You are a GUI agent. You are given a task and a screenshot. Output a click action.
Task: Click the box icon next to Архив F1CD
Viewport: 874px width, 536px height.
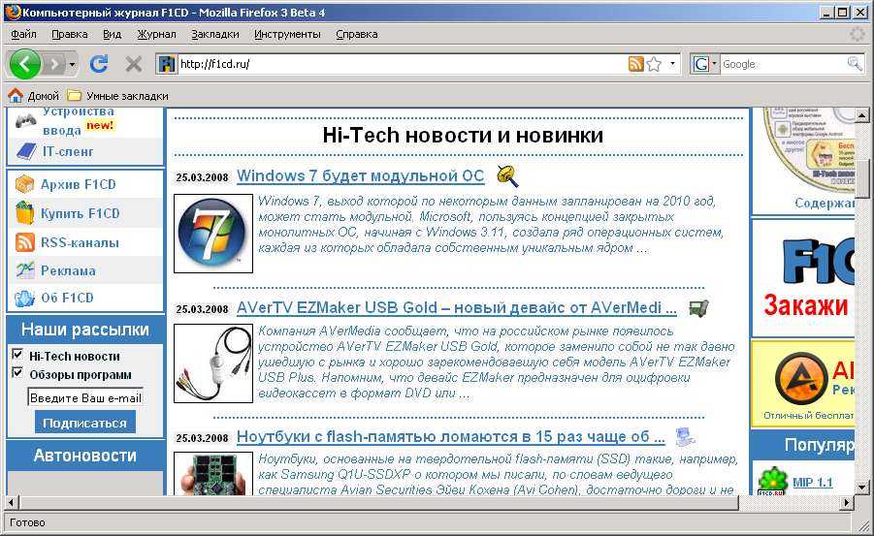click(x=24, y=184)
